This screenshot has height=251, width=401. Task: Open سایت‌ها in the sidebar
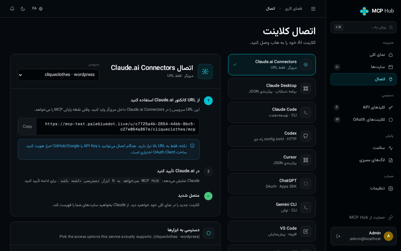coord(363,67)
